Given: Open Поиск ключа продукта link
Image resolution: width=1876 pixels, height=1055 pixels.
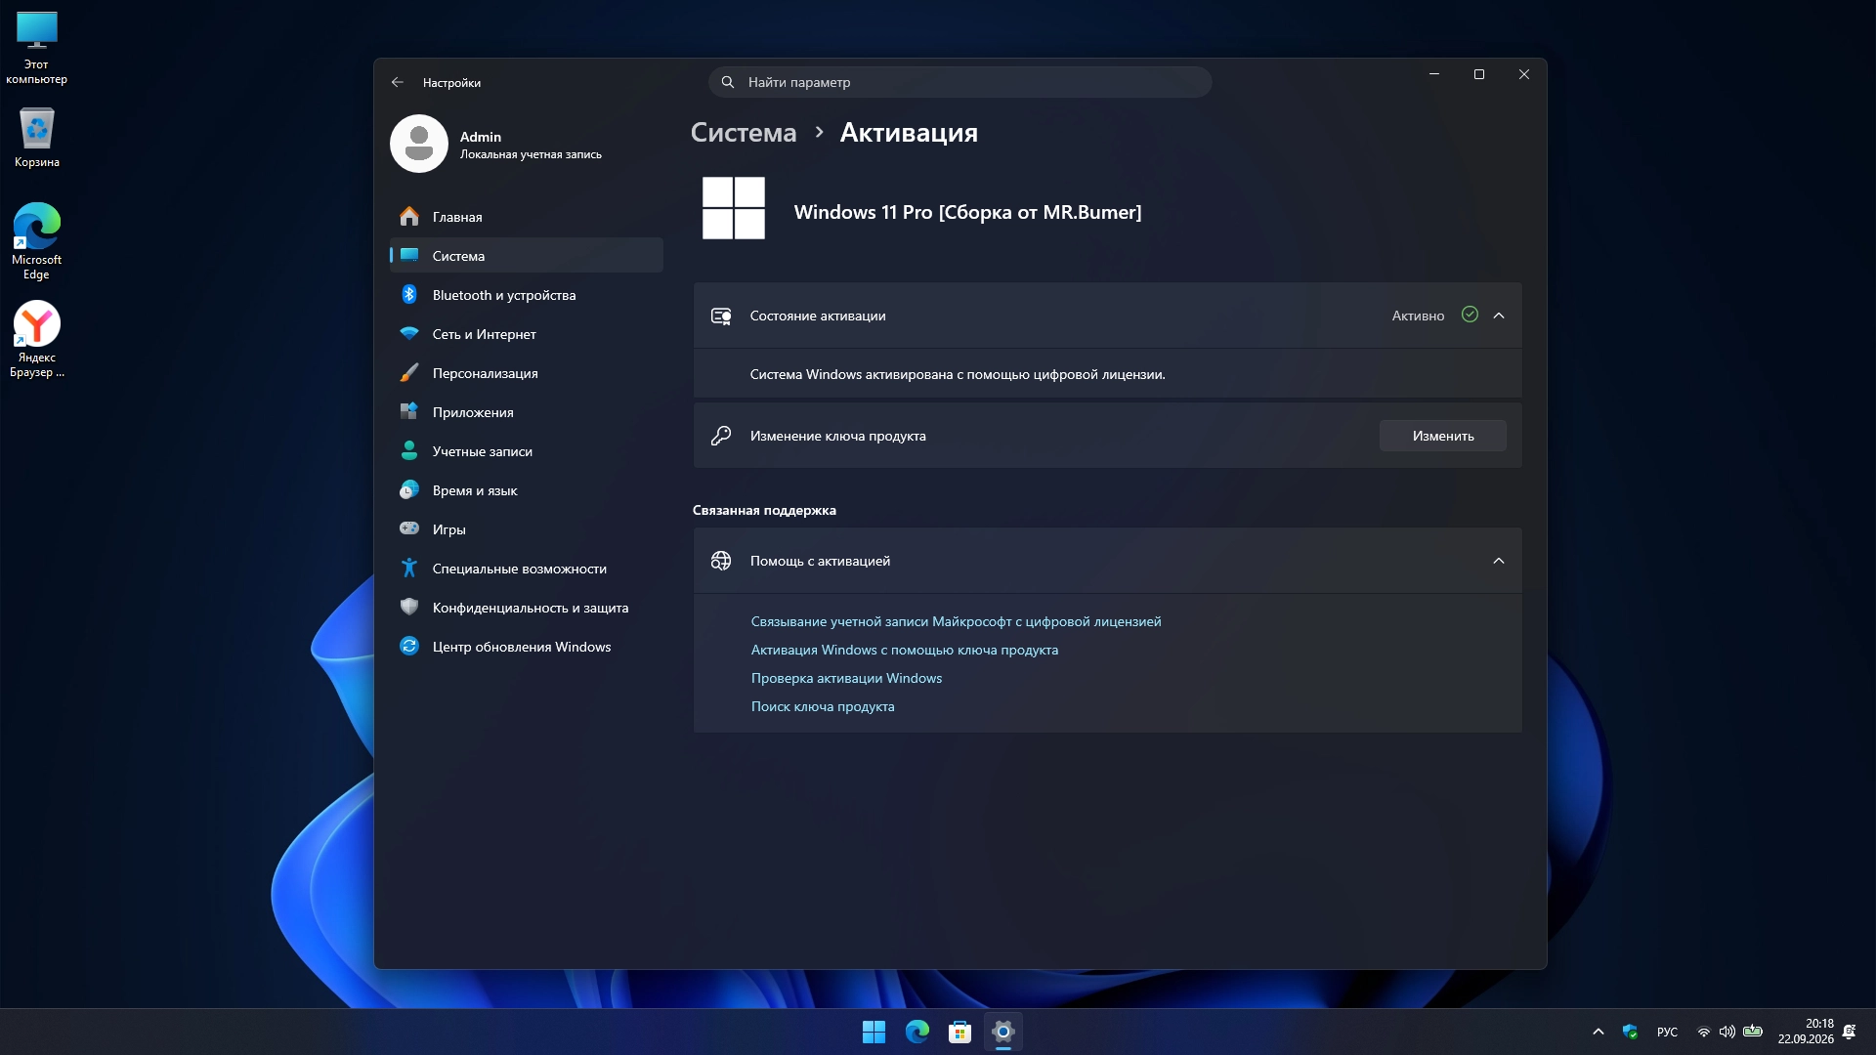Looking at the screenshot, I should 823,706.
